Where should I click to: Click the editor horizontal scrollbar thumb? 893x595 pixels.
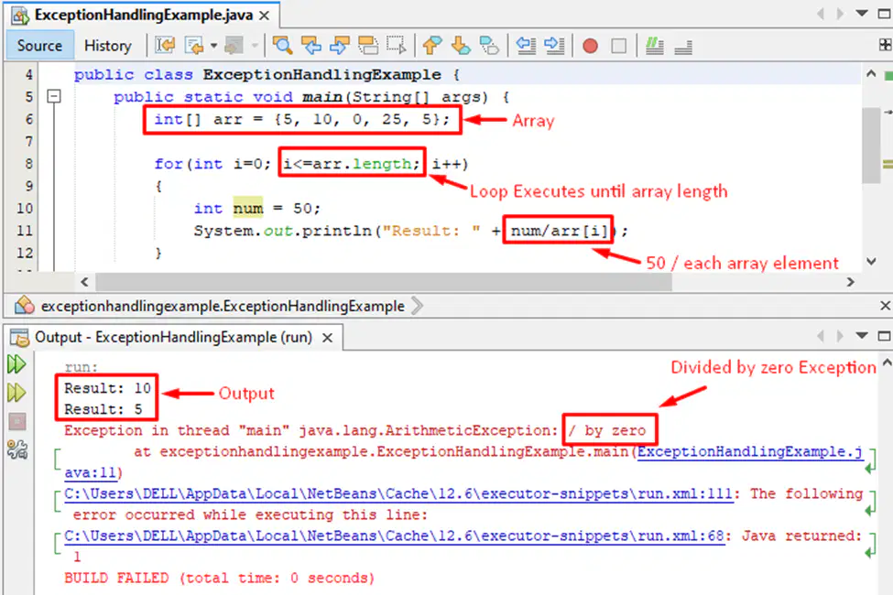pyautogui.click(x=384, y=282)
